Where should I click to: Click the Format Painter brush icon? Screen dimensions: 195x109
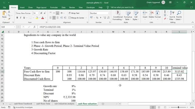tap(9, 19)
